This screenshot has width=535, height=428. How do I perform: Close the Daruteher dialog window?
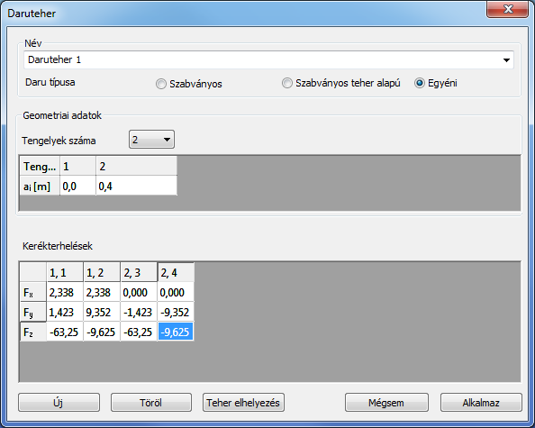click(x=507, y=9)
